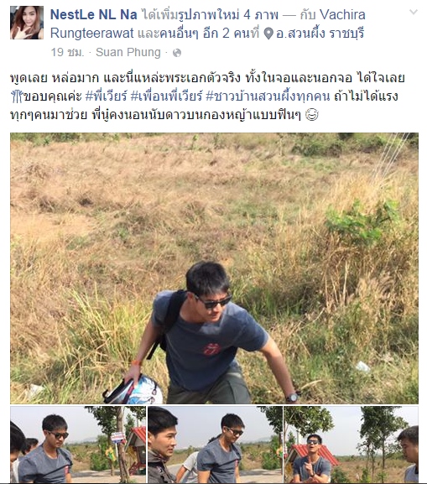Open the last thumbnail with man pointing
The height and width of the screenshot is (484, 427).
(x=351, y=445)
